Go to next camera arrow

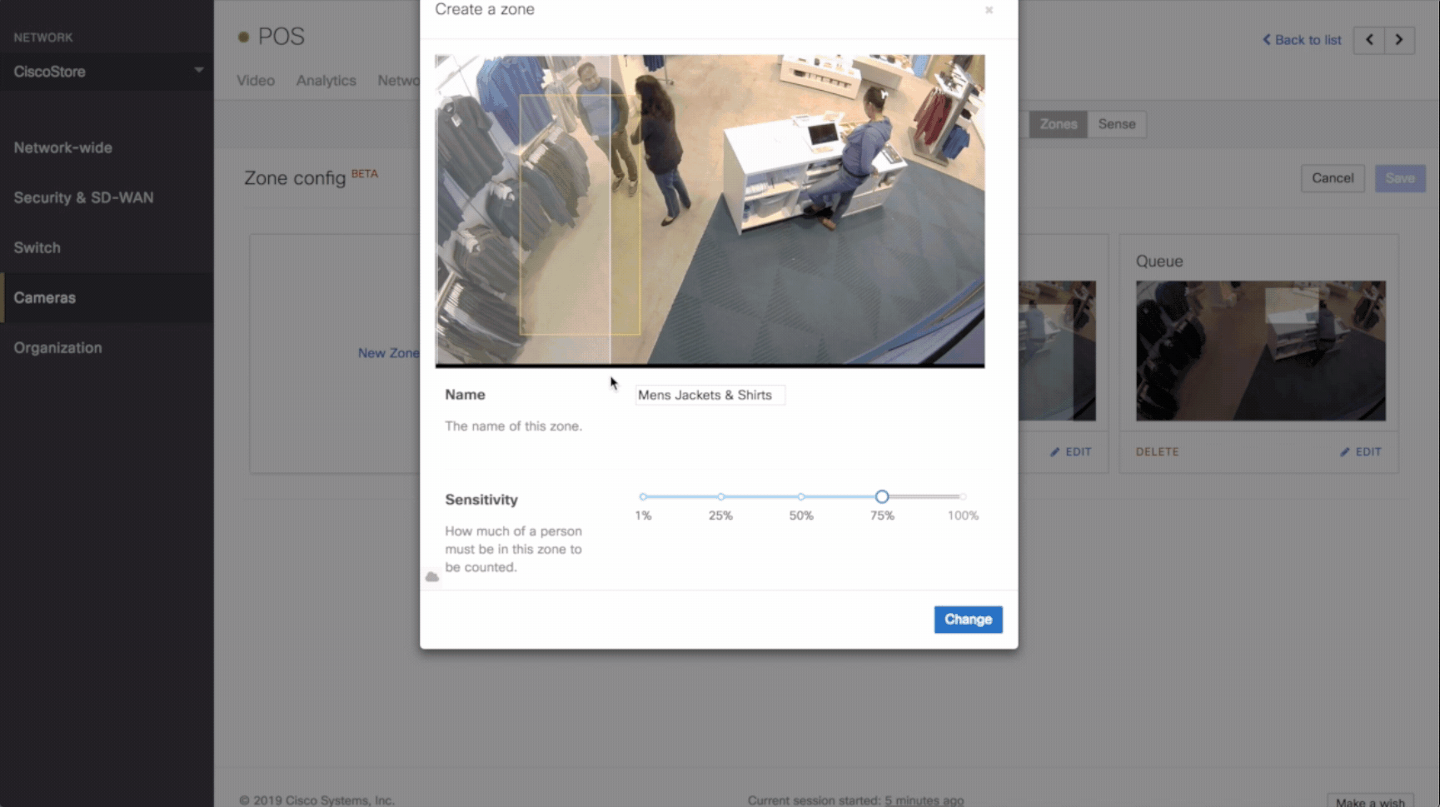(x=1399, y=40)
